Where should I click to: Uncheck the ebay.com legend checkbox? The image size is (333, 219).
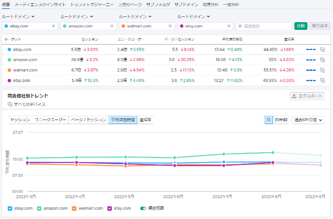10,208
